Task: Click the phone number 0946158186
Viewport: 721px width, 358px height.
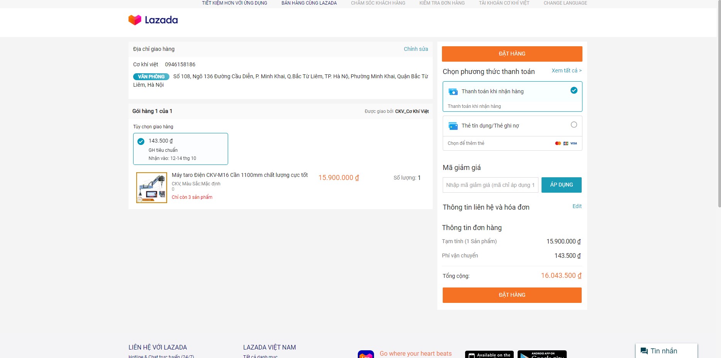Action: pyautogui.click(x=180, y=64)
